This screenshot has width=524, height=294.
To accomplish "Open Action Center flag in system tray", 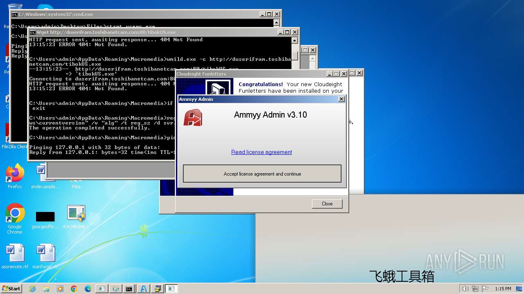I will 485,289.
